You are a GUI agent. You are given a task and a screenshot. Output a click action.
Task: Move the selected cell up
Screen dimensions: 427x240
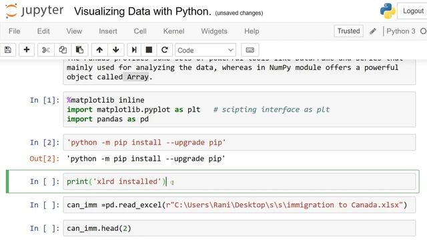click(x=99, y=50)
